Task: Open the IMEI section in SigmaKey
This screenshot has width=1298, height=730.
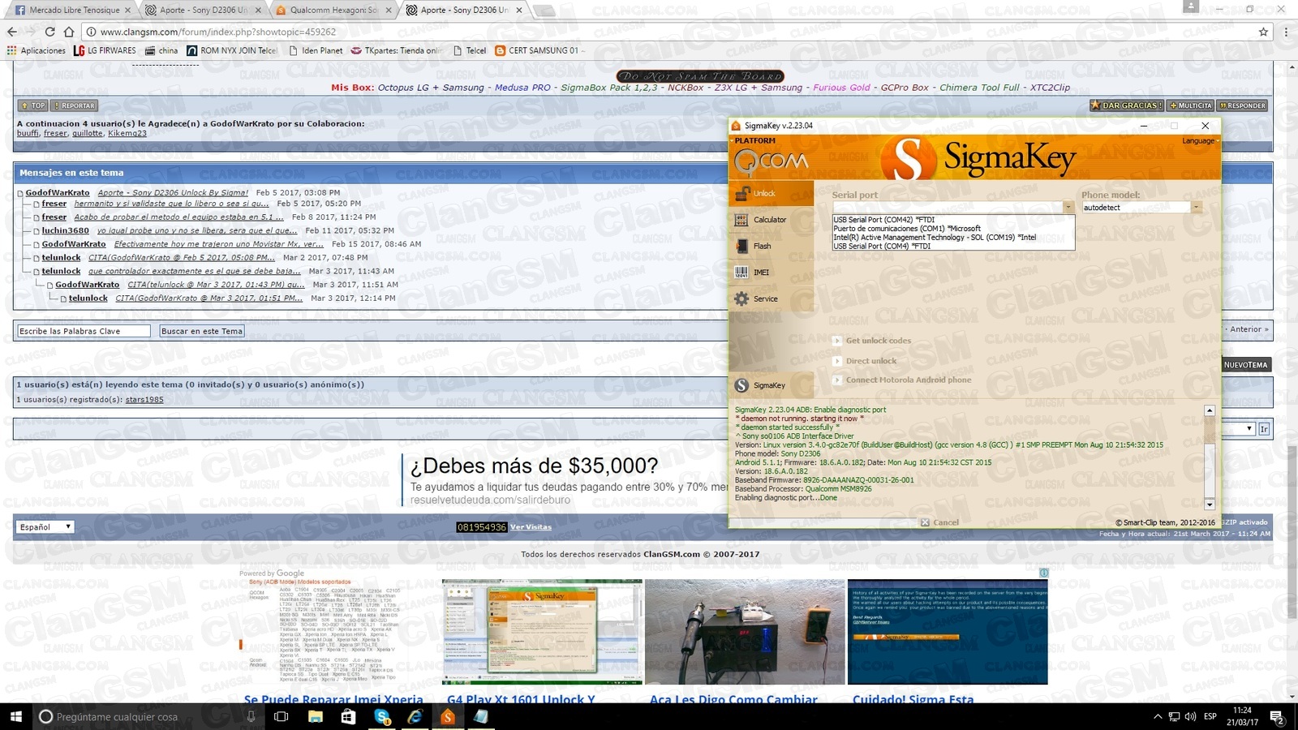Action: 771,273
